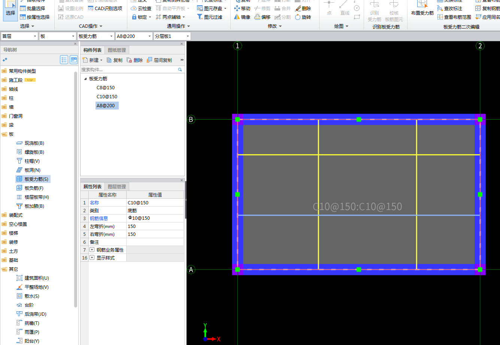Expand the CAD操作 ribbon group arrow
The height and width of the screenshot is (345, 500).
(101, 26)
